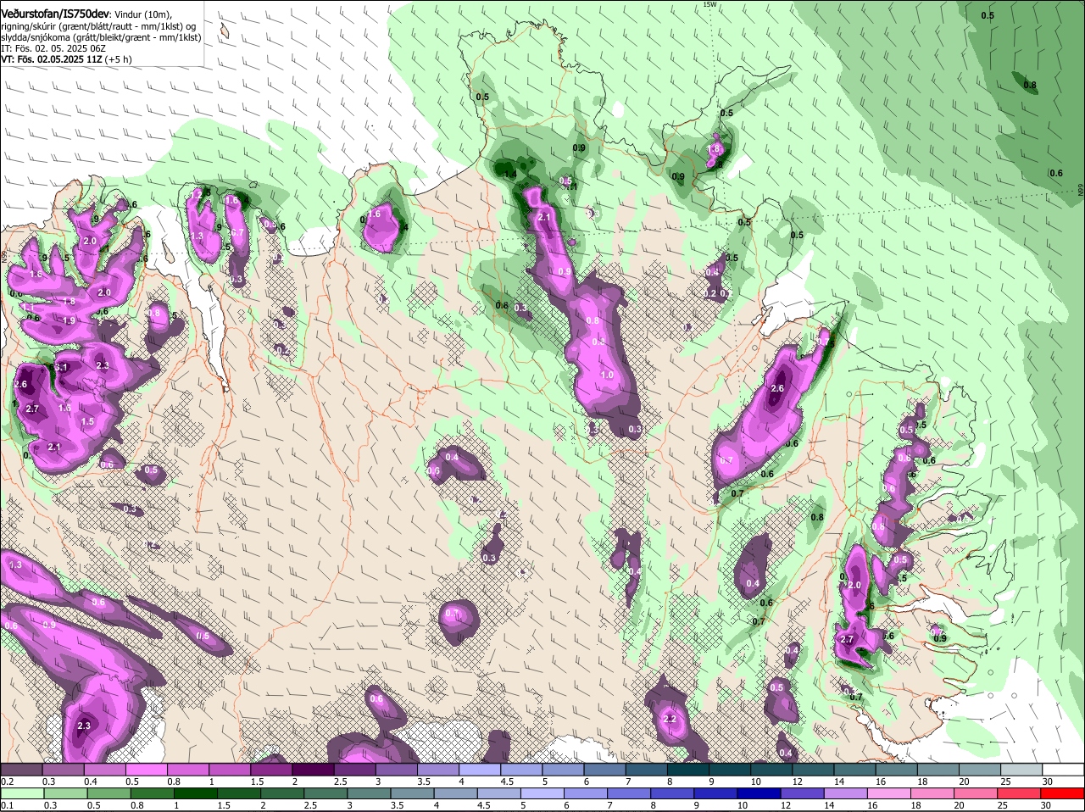The image size is (1085, 812).
Task: Click the "0.1" label on the legend scale
Action: pos(8,805)
